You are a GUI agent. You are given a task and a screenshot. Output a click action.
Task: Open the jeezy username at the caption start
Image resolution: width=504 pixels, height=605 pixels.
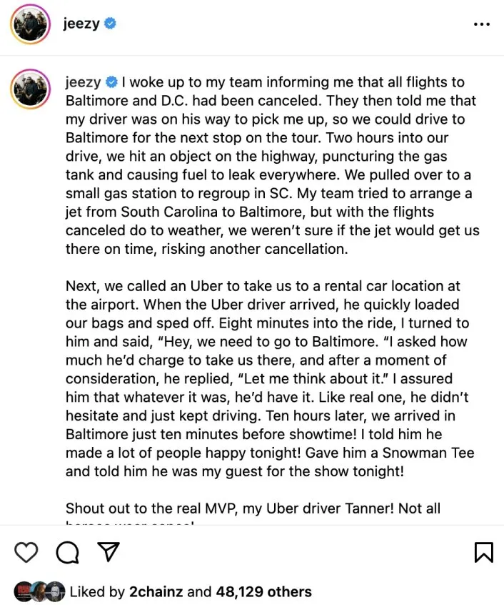tap(84, 82)
